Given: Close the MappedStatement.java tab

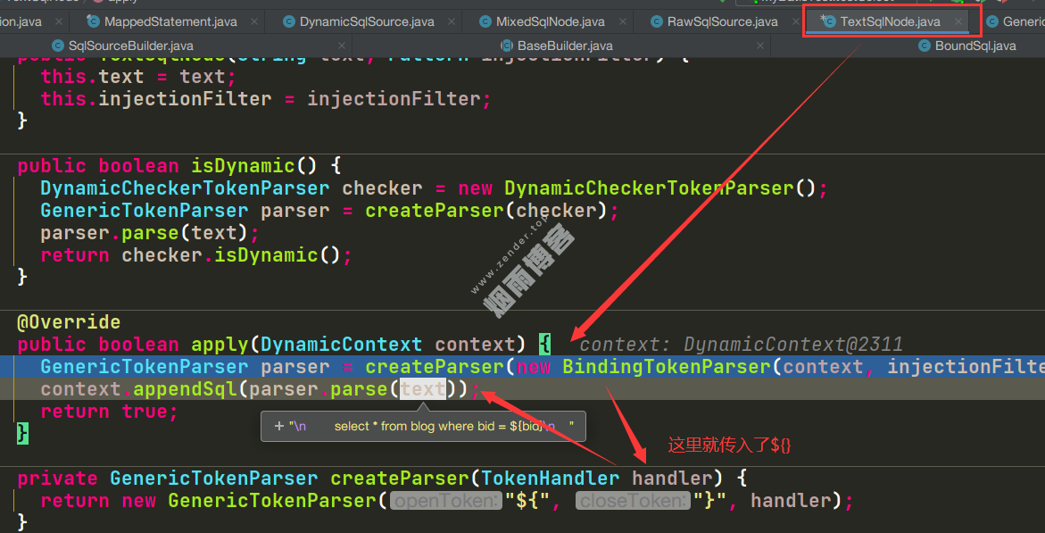Looking at the screenshot, I should pos(255,21).
